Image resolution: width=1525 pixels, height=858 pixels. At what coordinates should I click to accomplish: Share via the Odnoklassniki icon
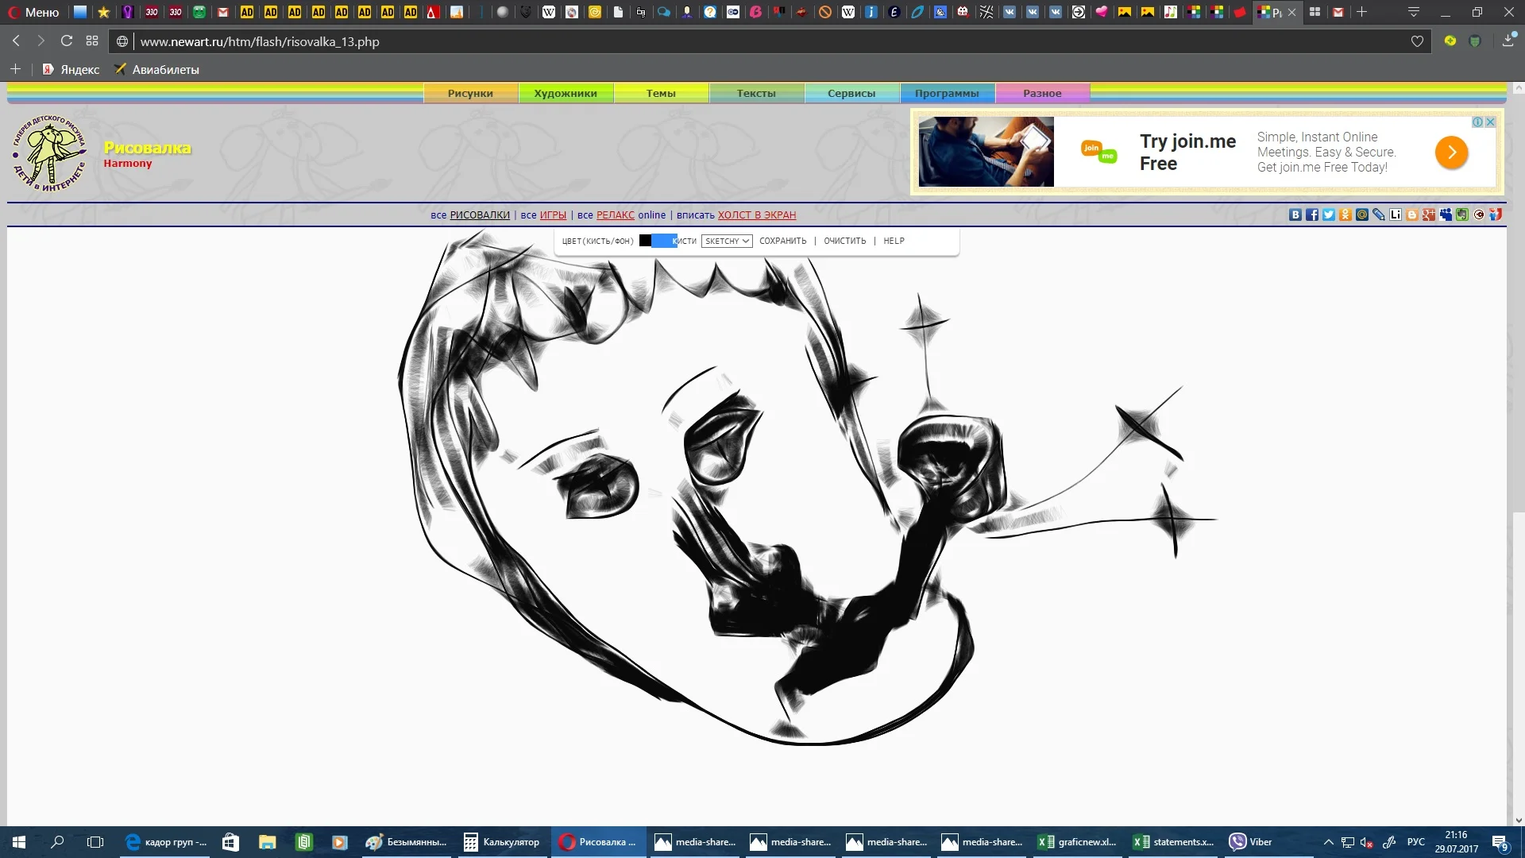point(1345,214)
